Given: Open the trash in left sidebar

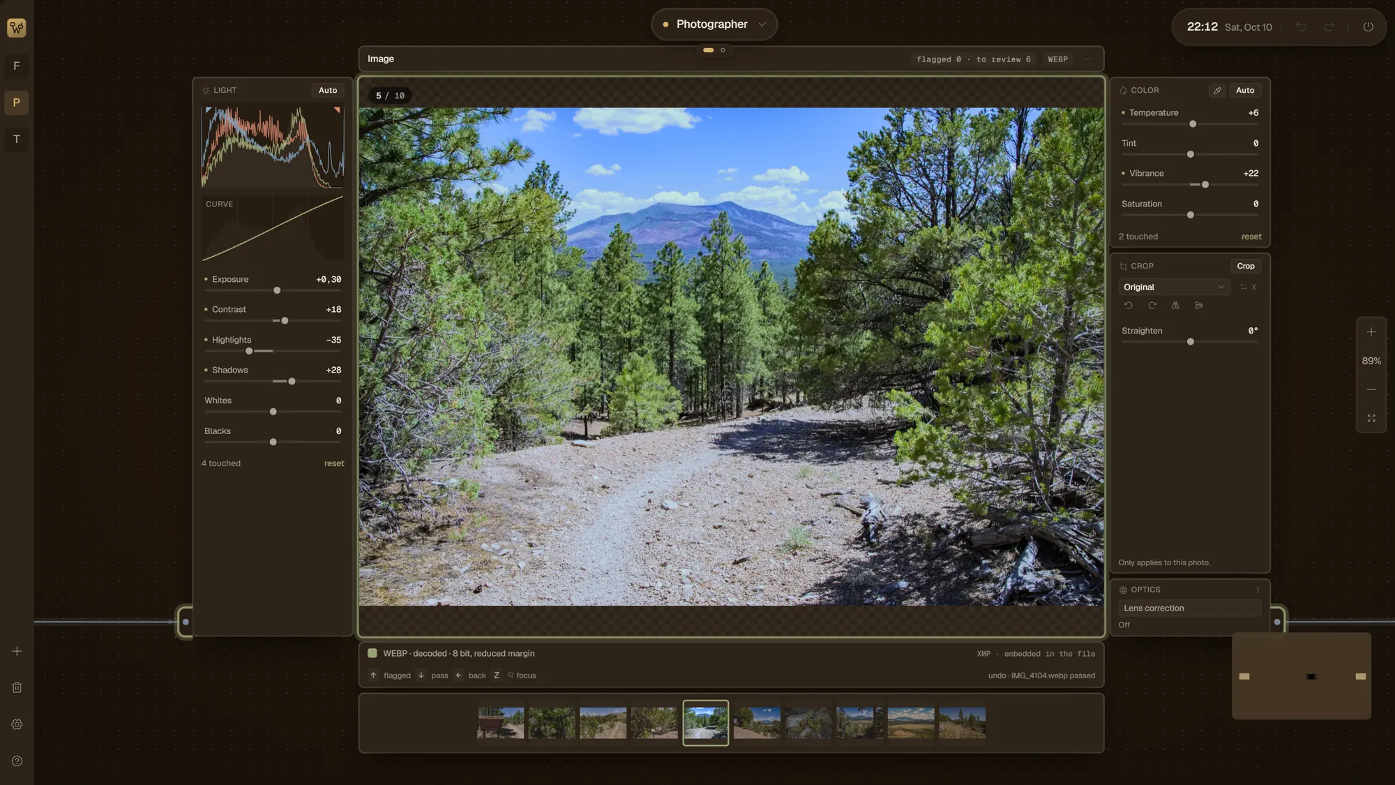Looking at the screenshot, I should (x=17, y=687).
